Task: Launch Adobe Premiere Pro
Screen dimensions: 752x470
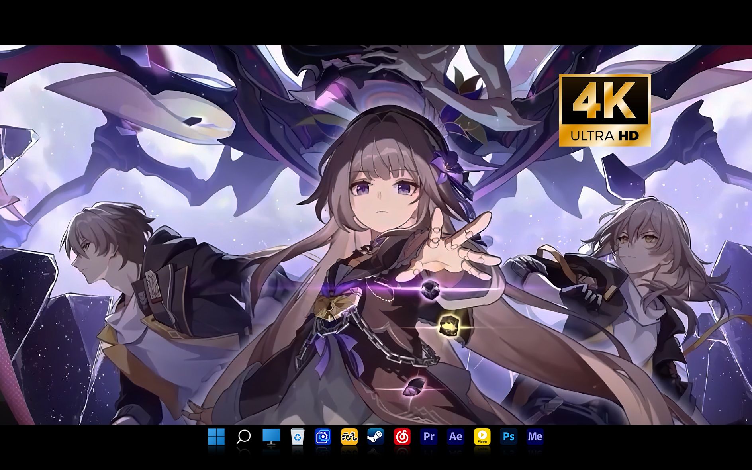Action: pos(429,437)
